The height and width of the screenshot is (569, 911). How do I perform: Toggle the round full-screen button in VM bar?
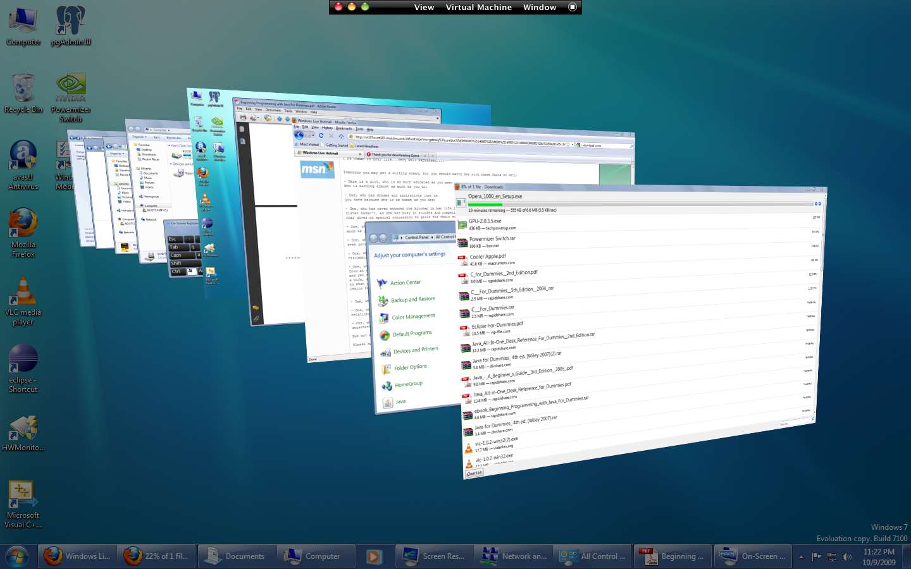573,7
